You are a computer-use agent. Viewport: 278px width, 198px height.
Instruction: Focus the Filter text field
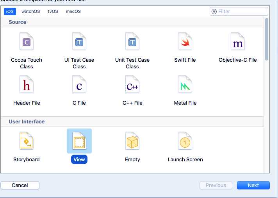pyautogui.click(x=239, y=12)
